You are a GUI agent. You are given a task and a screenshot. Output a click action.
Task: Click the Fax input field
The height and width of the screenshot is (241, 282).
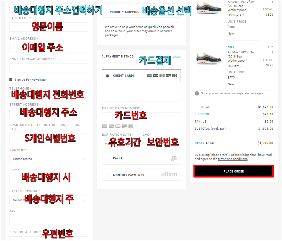point(49,221)
